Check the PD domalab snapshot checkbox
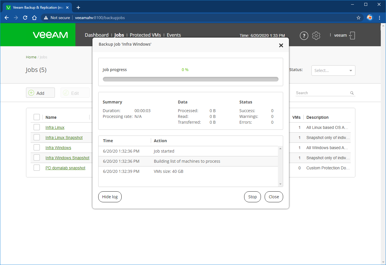The image size is (386, 265). [x=37, y=168]
